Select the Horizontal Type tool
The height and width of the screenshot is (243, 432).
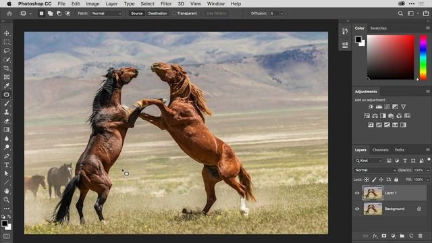pyautogui.click(x=7, y=165)
